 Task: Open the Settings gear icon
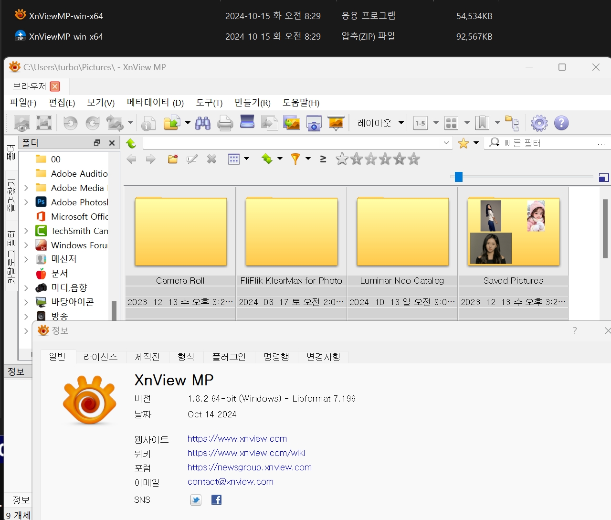point(539,123)
